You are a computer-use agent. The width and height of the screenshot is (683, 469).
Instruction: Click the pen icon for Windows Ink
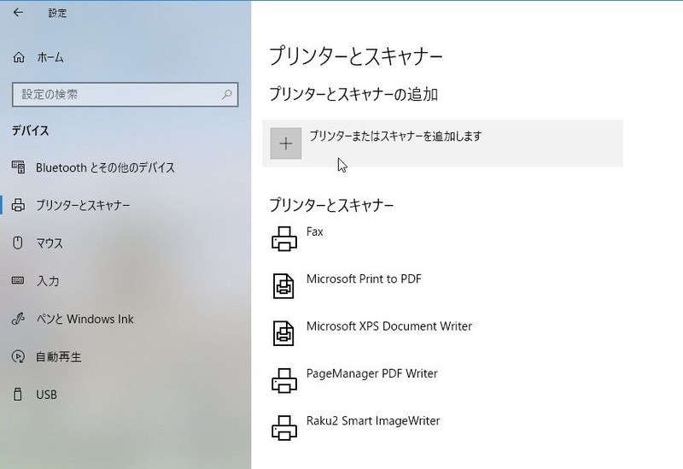[x=18, y=319]
